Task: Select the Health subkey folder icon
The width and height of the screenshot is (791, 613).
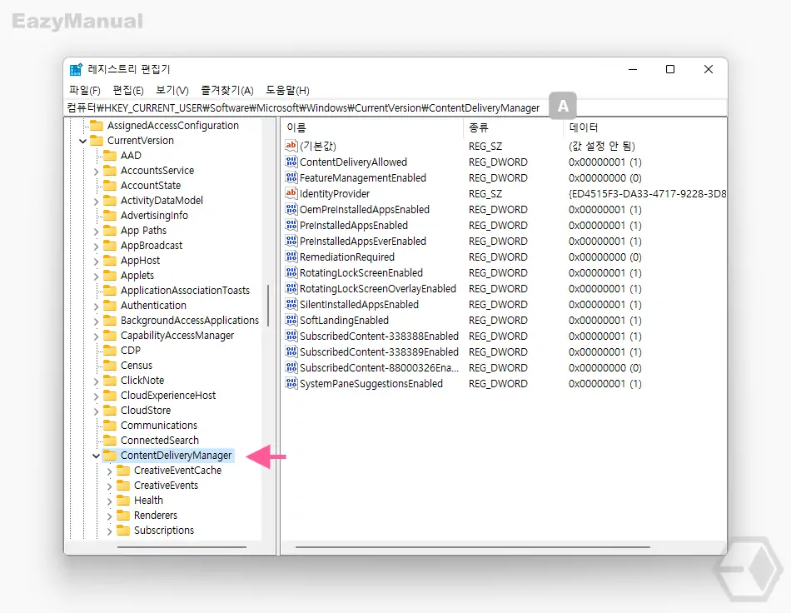Action: (123, 501)
